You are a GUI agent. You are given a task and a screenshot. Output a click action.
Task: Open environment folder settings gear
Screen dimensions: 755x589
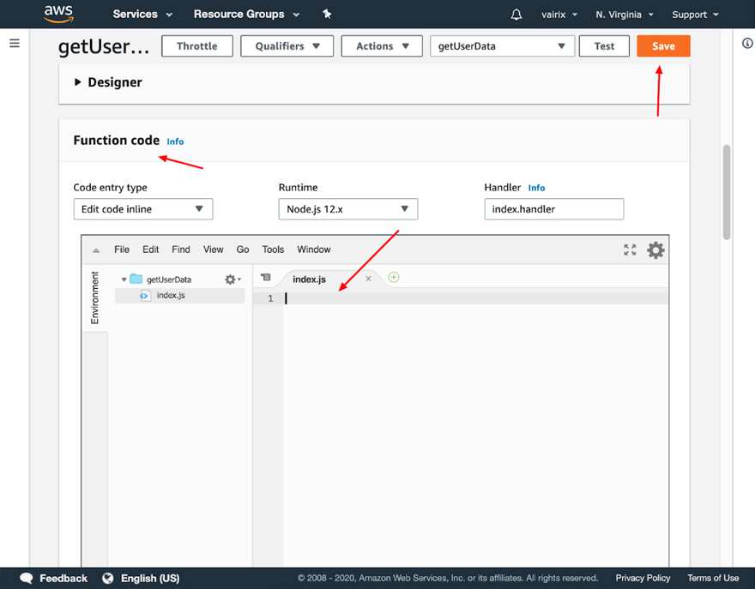click(233, 279)
